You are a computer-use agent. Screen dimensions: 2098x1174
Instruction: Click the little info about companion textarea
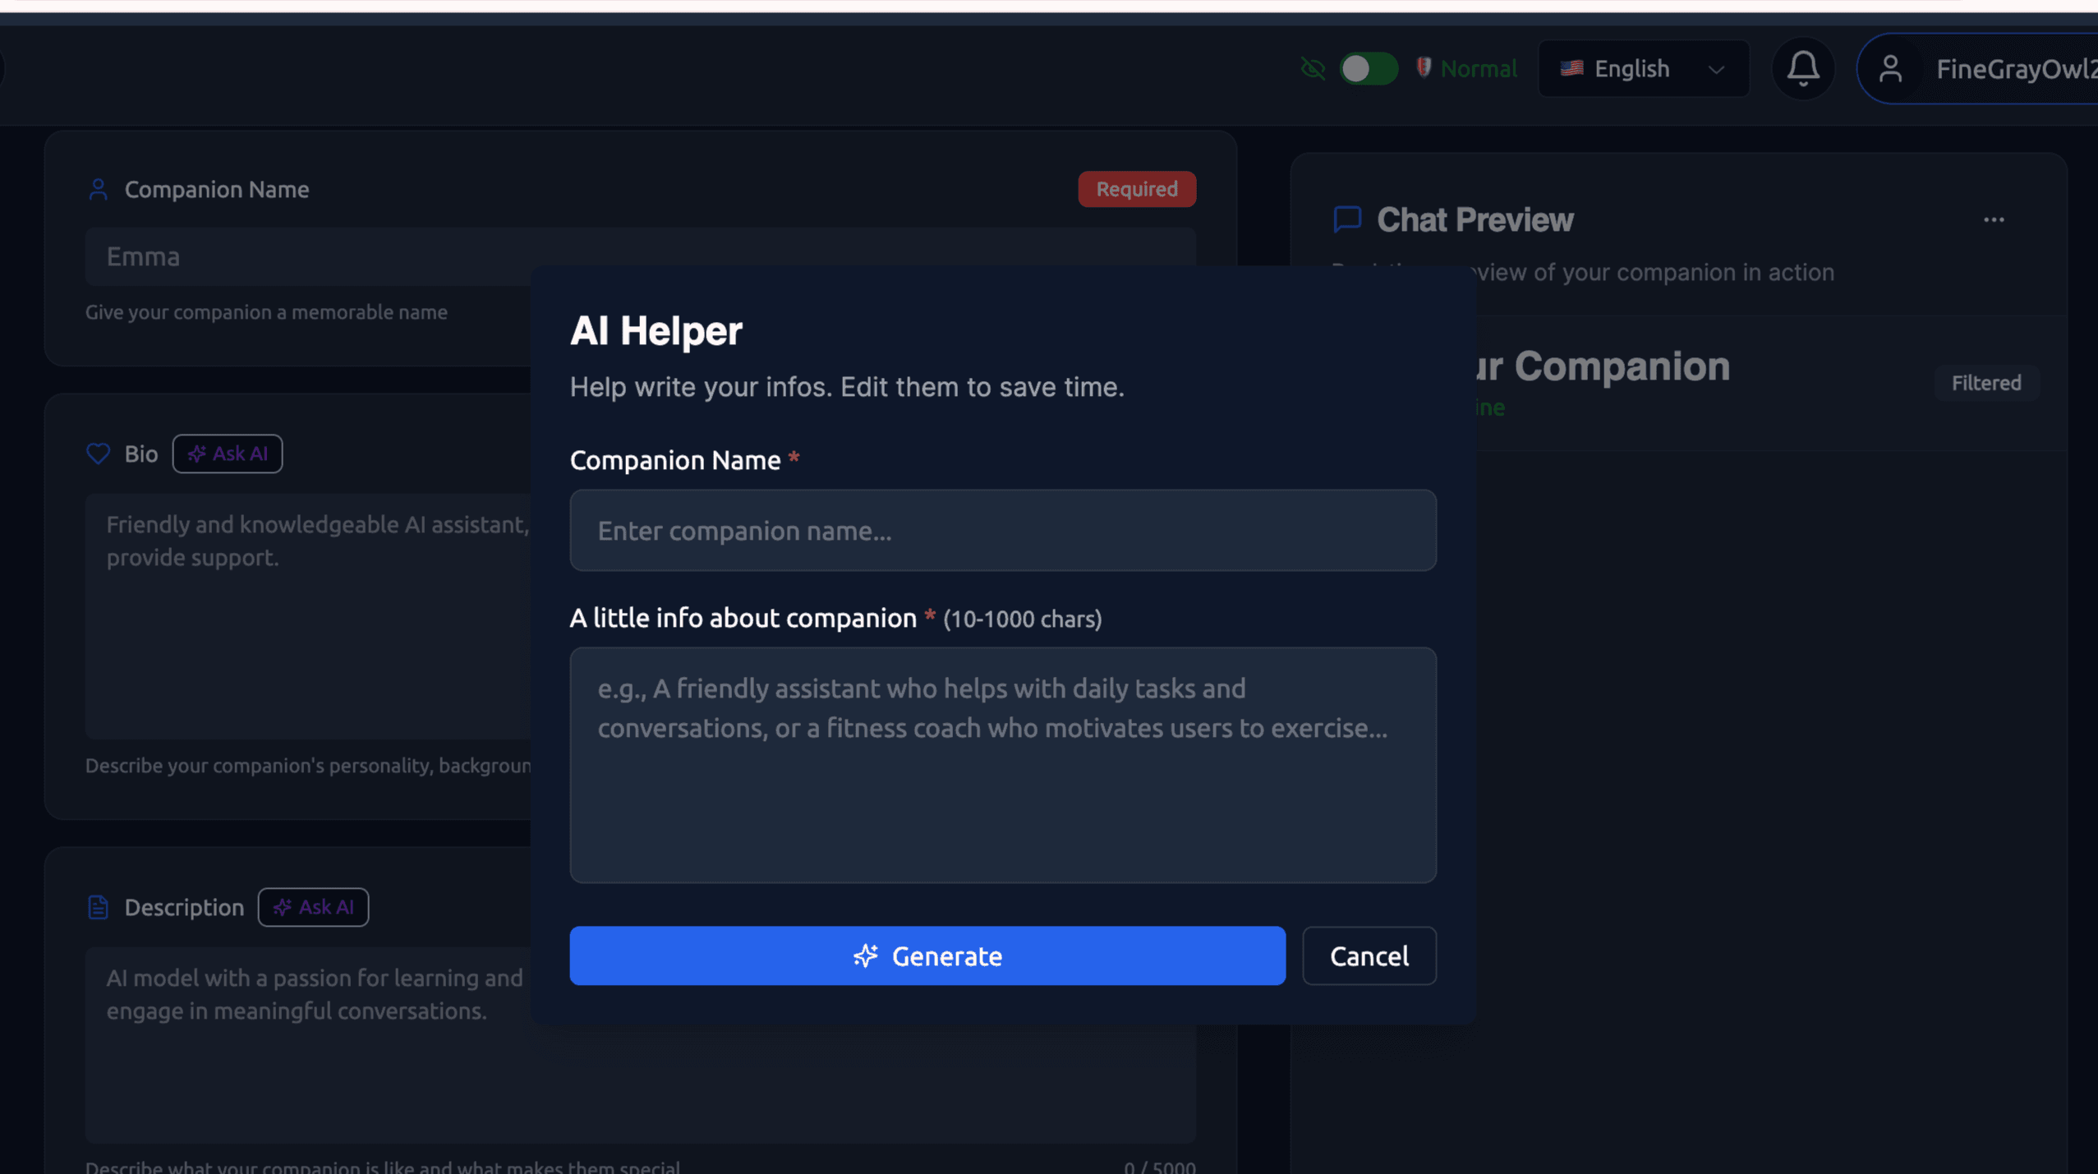coord(1002,765)
